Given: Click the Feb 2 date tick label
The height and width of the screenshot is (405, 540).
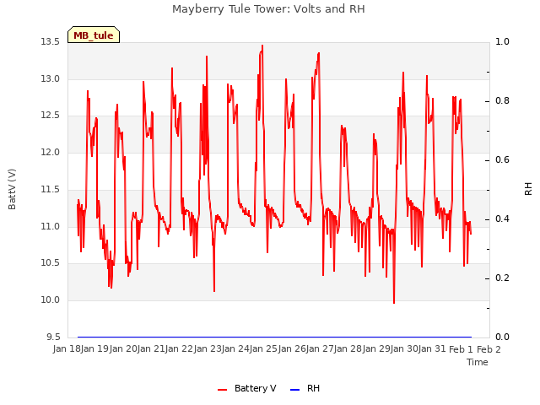Looking at the screenshot, I should (489, 349).
